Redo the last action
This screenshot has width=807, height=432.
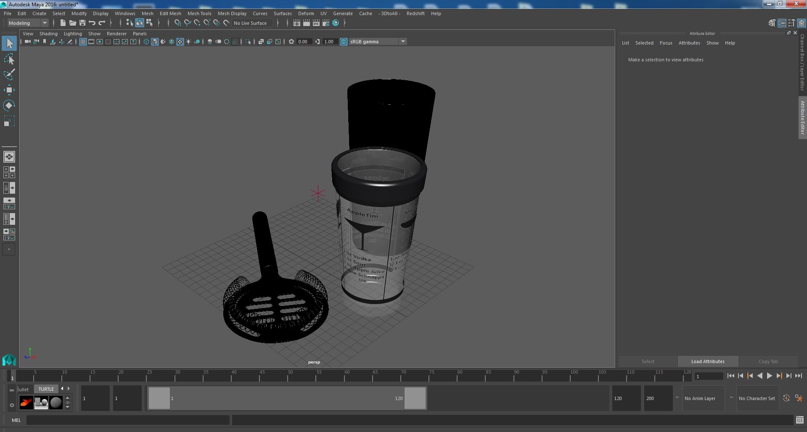(x=102, y=23)
